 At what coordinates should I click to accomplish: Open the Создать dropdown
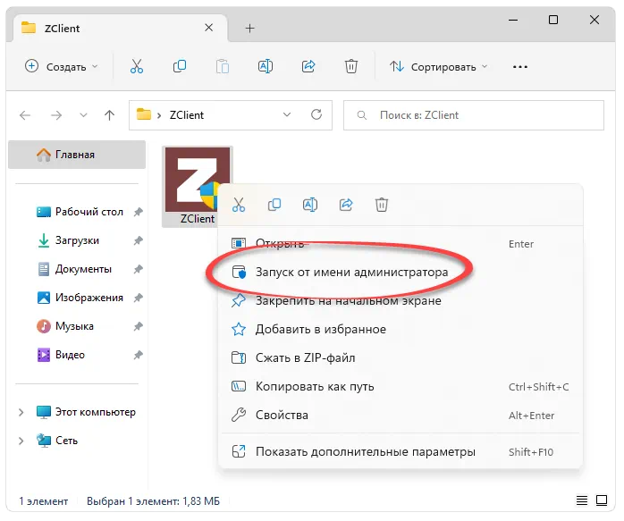point(62,66)
